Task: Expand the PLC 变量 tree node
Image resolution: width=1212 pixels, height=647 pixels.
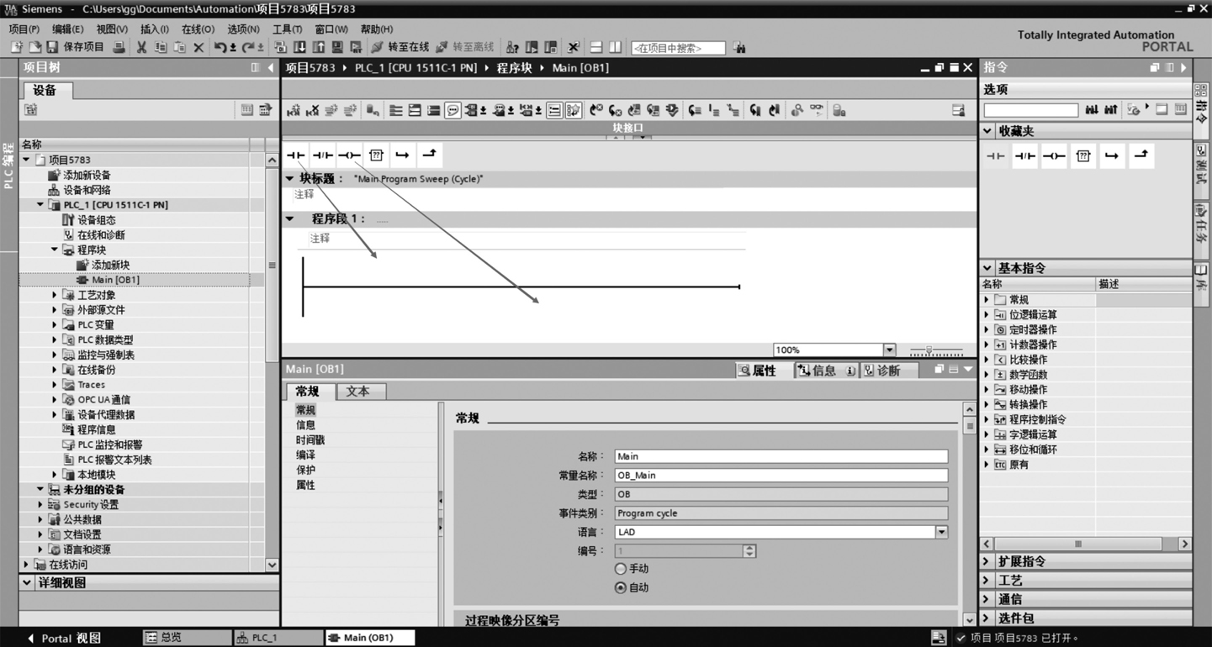Action: tap(55, 325)
